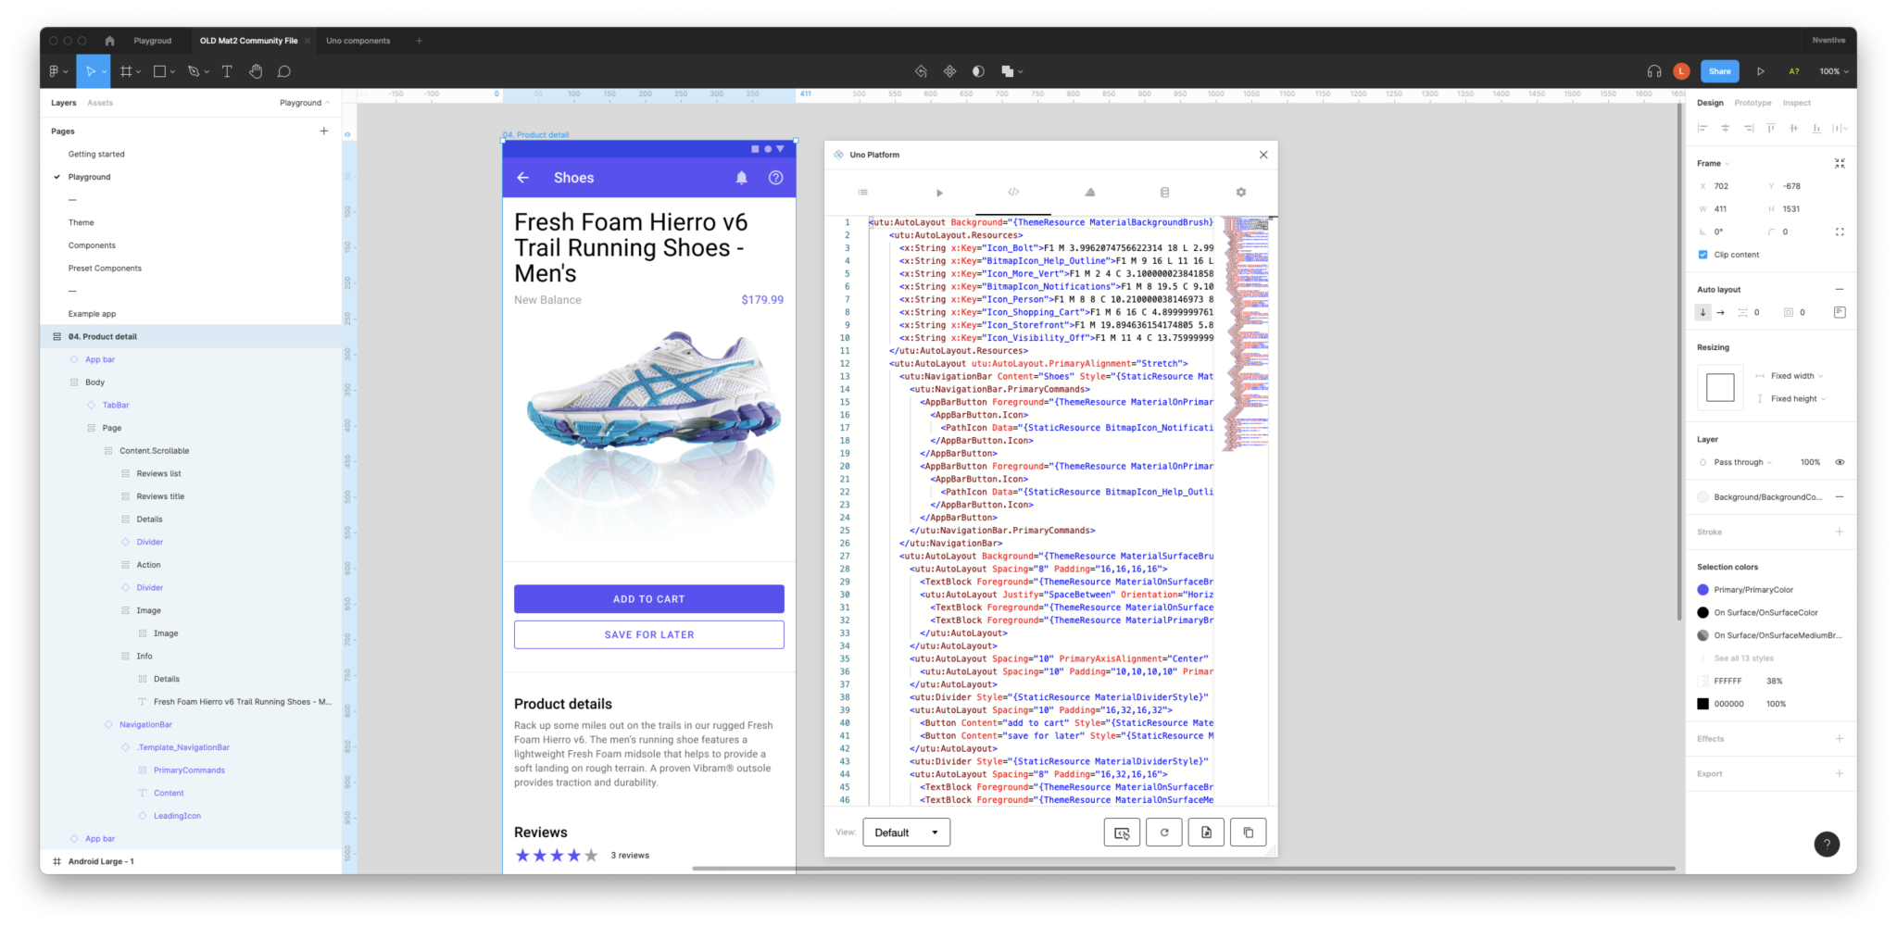The height and width of the screenshot is (927, 1897).
Task: Open Uno Platform settings gear icon
Action: [1241, 192]
